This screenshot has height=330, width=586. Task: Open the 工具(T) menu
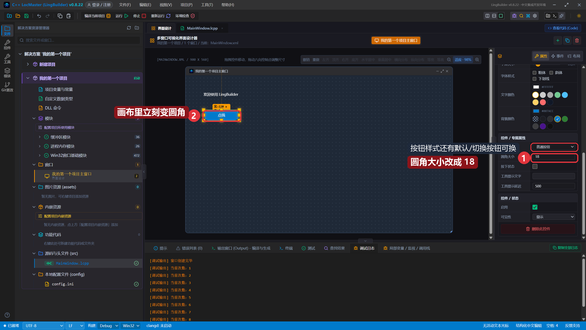click(x=207, y=5)
